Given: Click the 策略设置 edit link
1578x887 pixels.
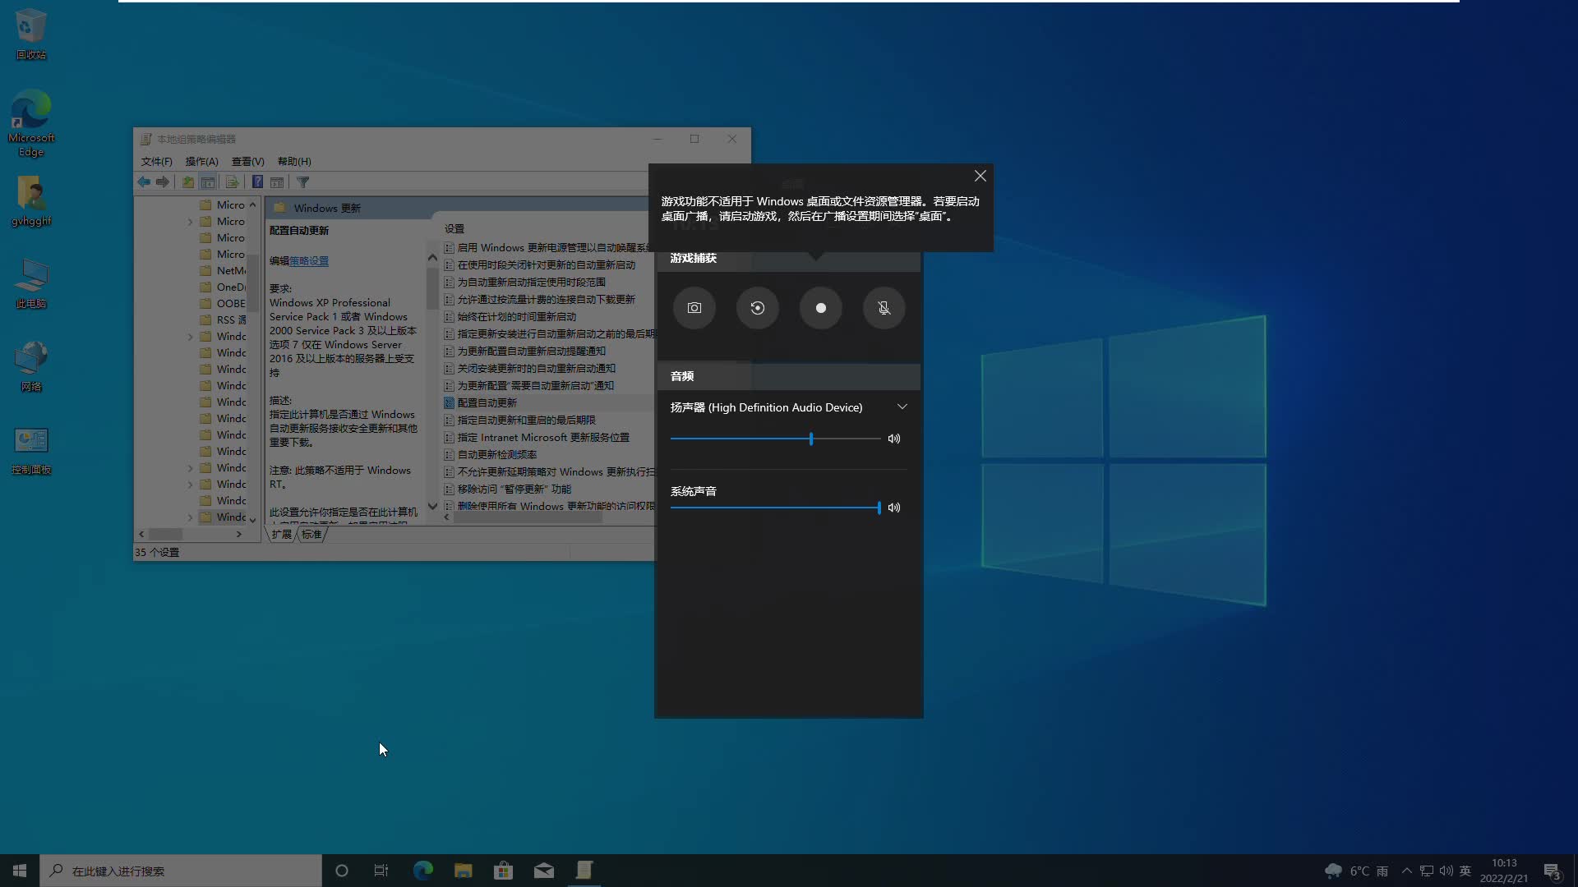Looking at the screenshot, I should [x=310, y=260].
